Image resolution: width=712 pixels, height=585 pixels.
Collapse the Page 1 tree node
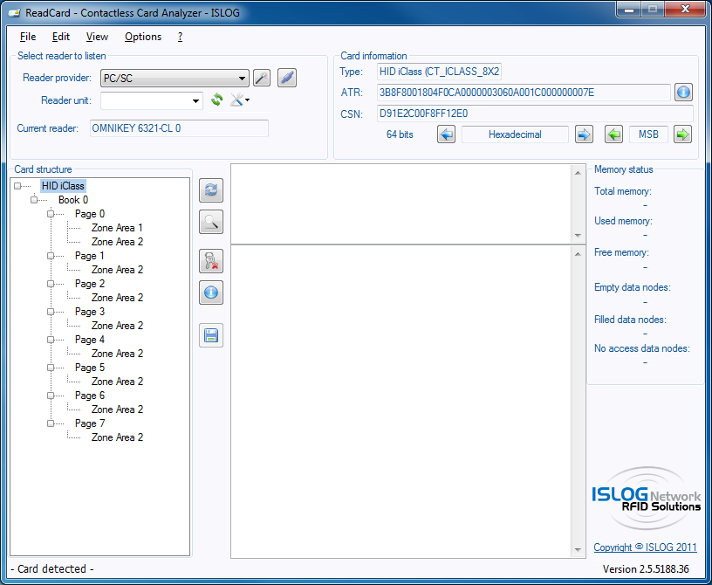(x=51, y=256)
